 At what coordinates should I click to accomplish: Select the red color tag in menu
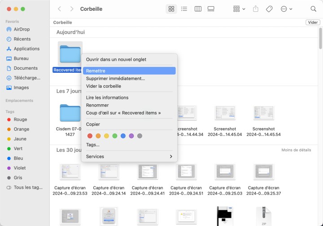[90, 136]
